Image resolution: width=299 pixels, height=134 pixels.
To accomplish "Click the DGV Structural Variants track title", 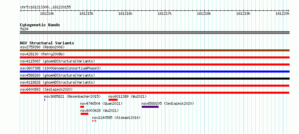I will pos(47,43).
